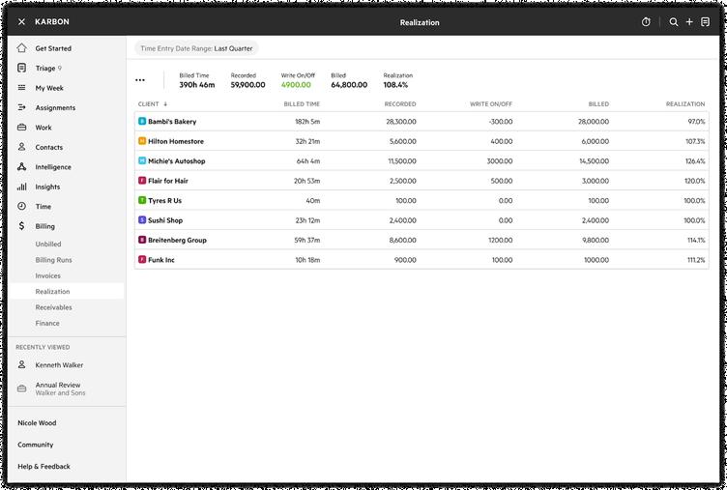Click the 390h 46m Billed Time total
This screenshot has width=727, height=490.
pos(197,85)
